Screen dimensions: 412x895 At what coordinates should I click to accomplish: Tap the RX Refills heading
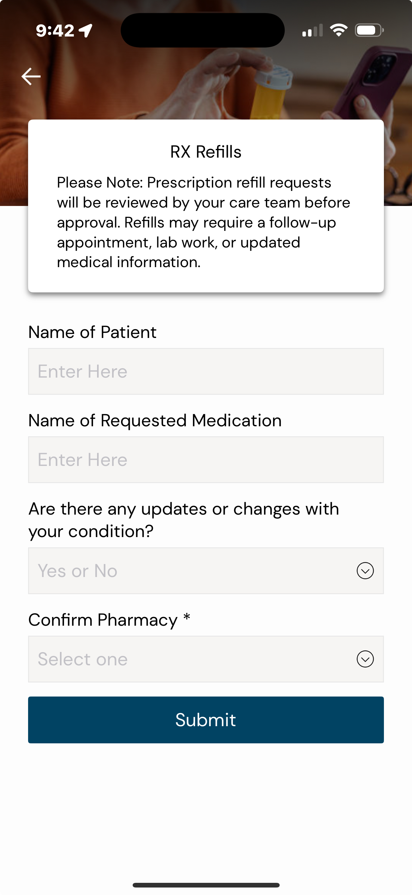[x=206, y=152]
